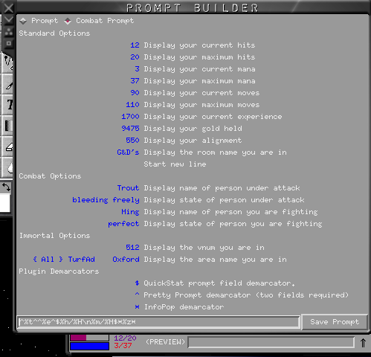The image size is (371, 357).
Task: Add 'Display your current hits' option
Action: (199, 45)
